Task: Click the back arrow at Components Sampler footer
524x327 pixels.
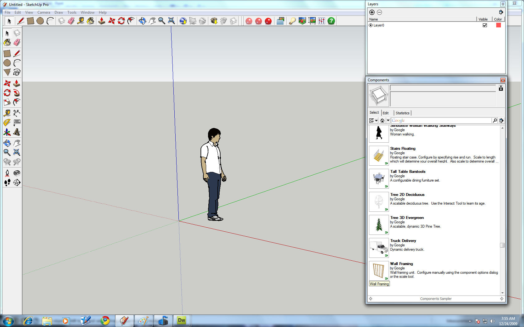Action: (x=371, y=299)
